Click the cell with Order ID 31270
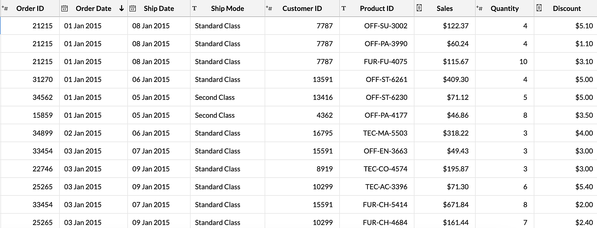This screenshot has height=228, width=597. point(42,79)
